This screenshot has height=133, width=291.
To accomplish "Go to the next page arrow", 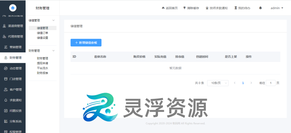I will pyautogui.click(x=251, y=83).
